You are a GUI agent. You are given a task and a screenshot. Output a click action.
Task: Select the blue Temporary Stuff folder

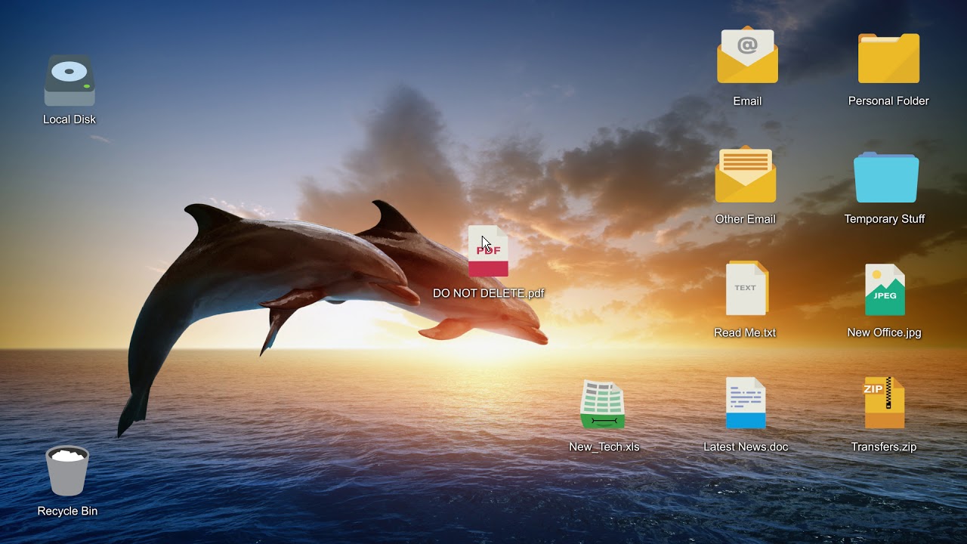(x=886, y=178)
